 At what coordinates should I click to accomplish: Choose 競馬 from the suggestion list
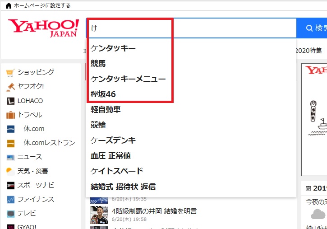coord(98,63)
